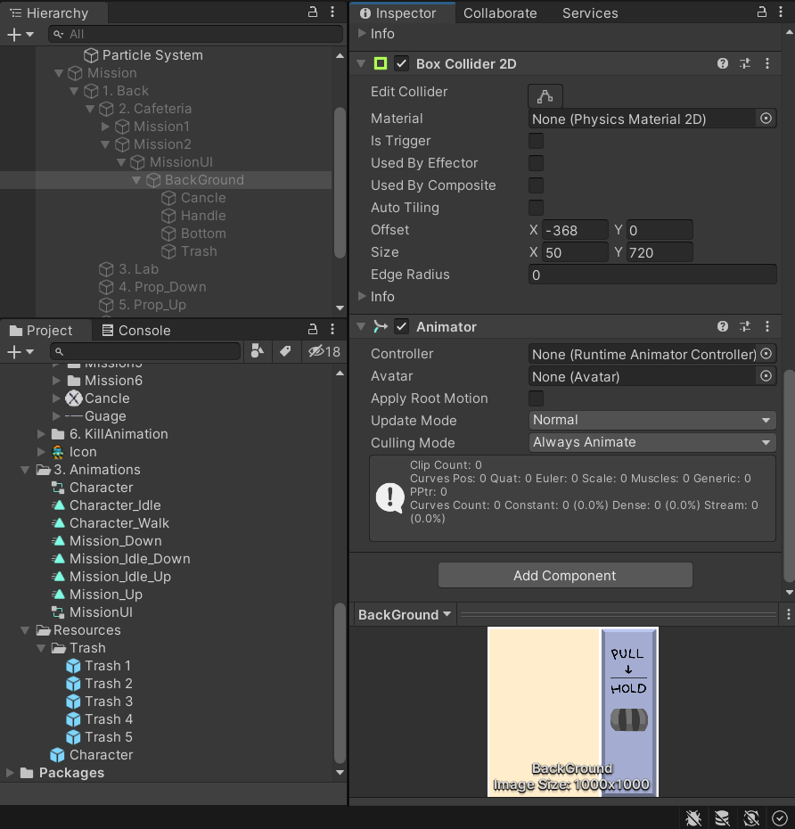The height and width of the screenshot is (829, 795).
Task: Toggle the Inspector panel lock icon
Action: coord(762,12)
